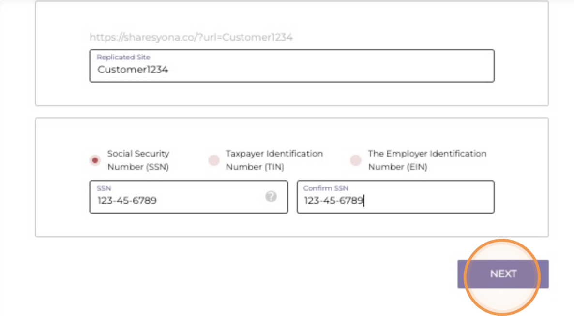Click the 123-45-6789 value in Confirm SSN field
The image size is (574, 316).
(333, 201)
